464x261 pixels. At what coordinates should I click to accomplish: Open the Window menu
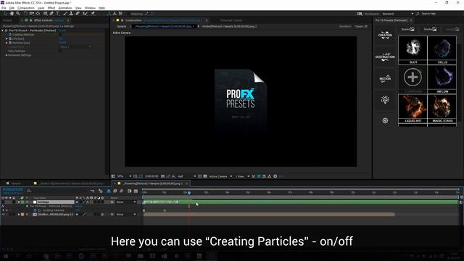[x=90, y=8]
